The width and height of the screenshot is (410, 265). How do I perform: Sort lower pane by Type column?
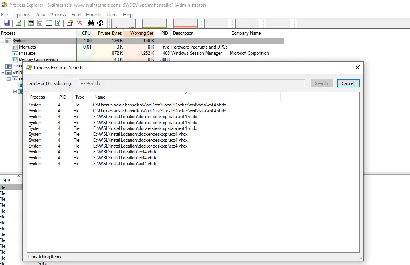click(11, 180)
